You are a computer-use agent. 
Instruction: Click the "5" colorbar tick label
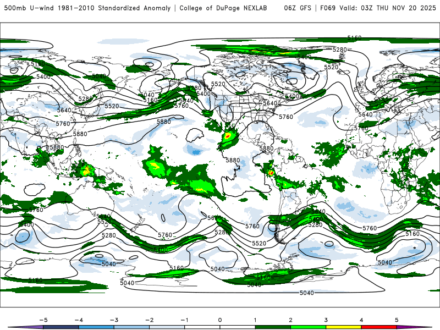397,320
